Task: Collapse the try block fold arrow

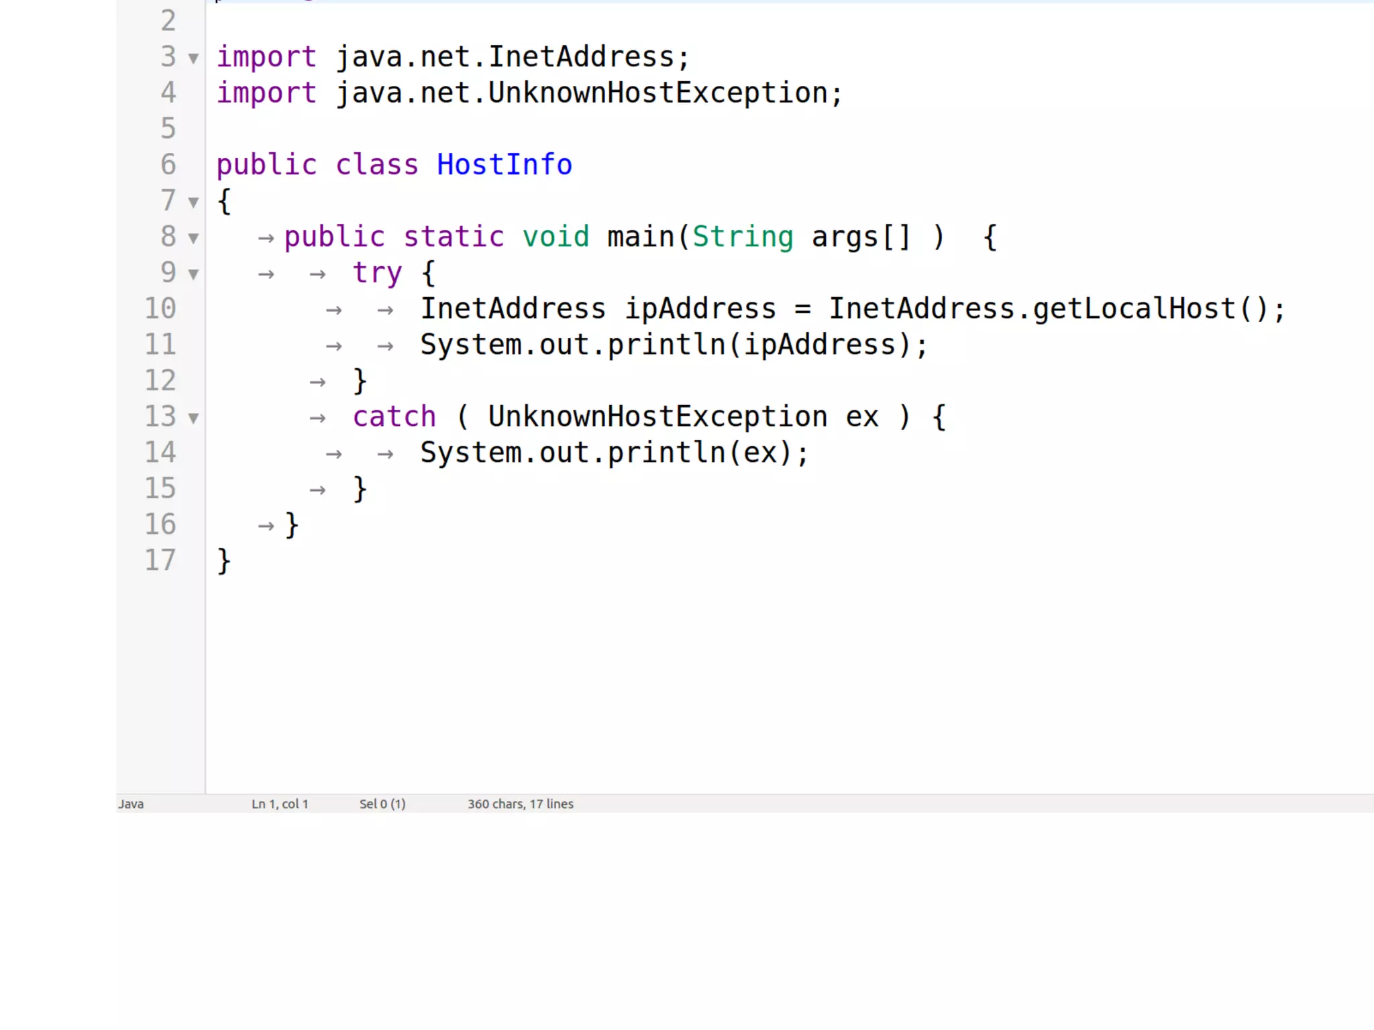Action: 193,274
